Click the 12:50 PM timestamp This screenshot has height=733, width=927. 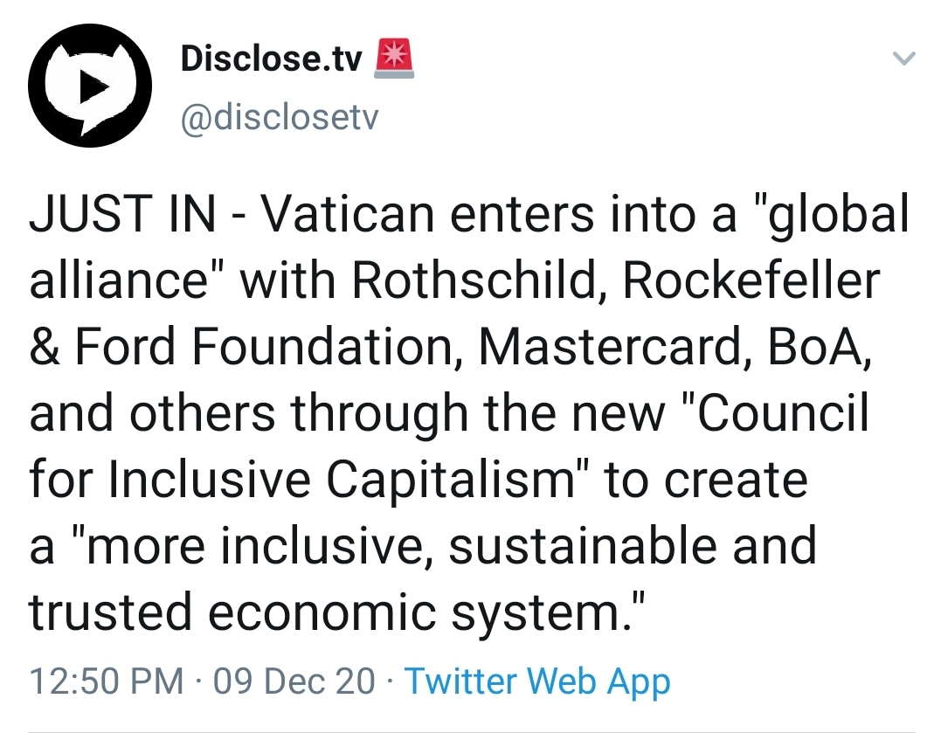coord(107,681)
